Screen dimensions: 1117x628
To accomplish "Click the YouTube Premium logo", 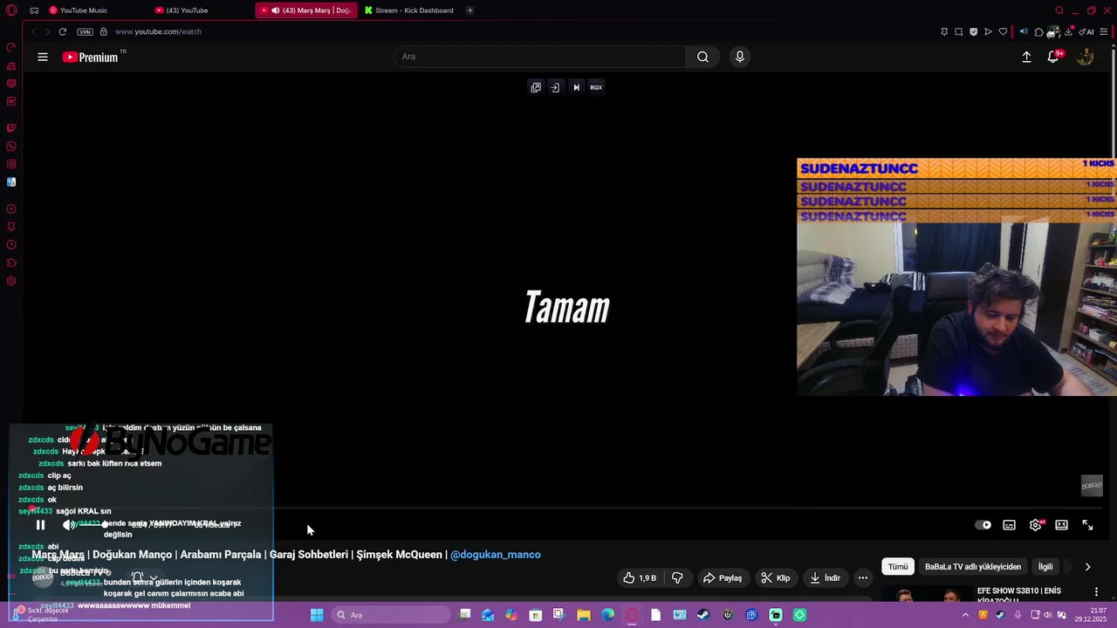I will coord(91,57).
